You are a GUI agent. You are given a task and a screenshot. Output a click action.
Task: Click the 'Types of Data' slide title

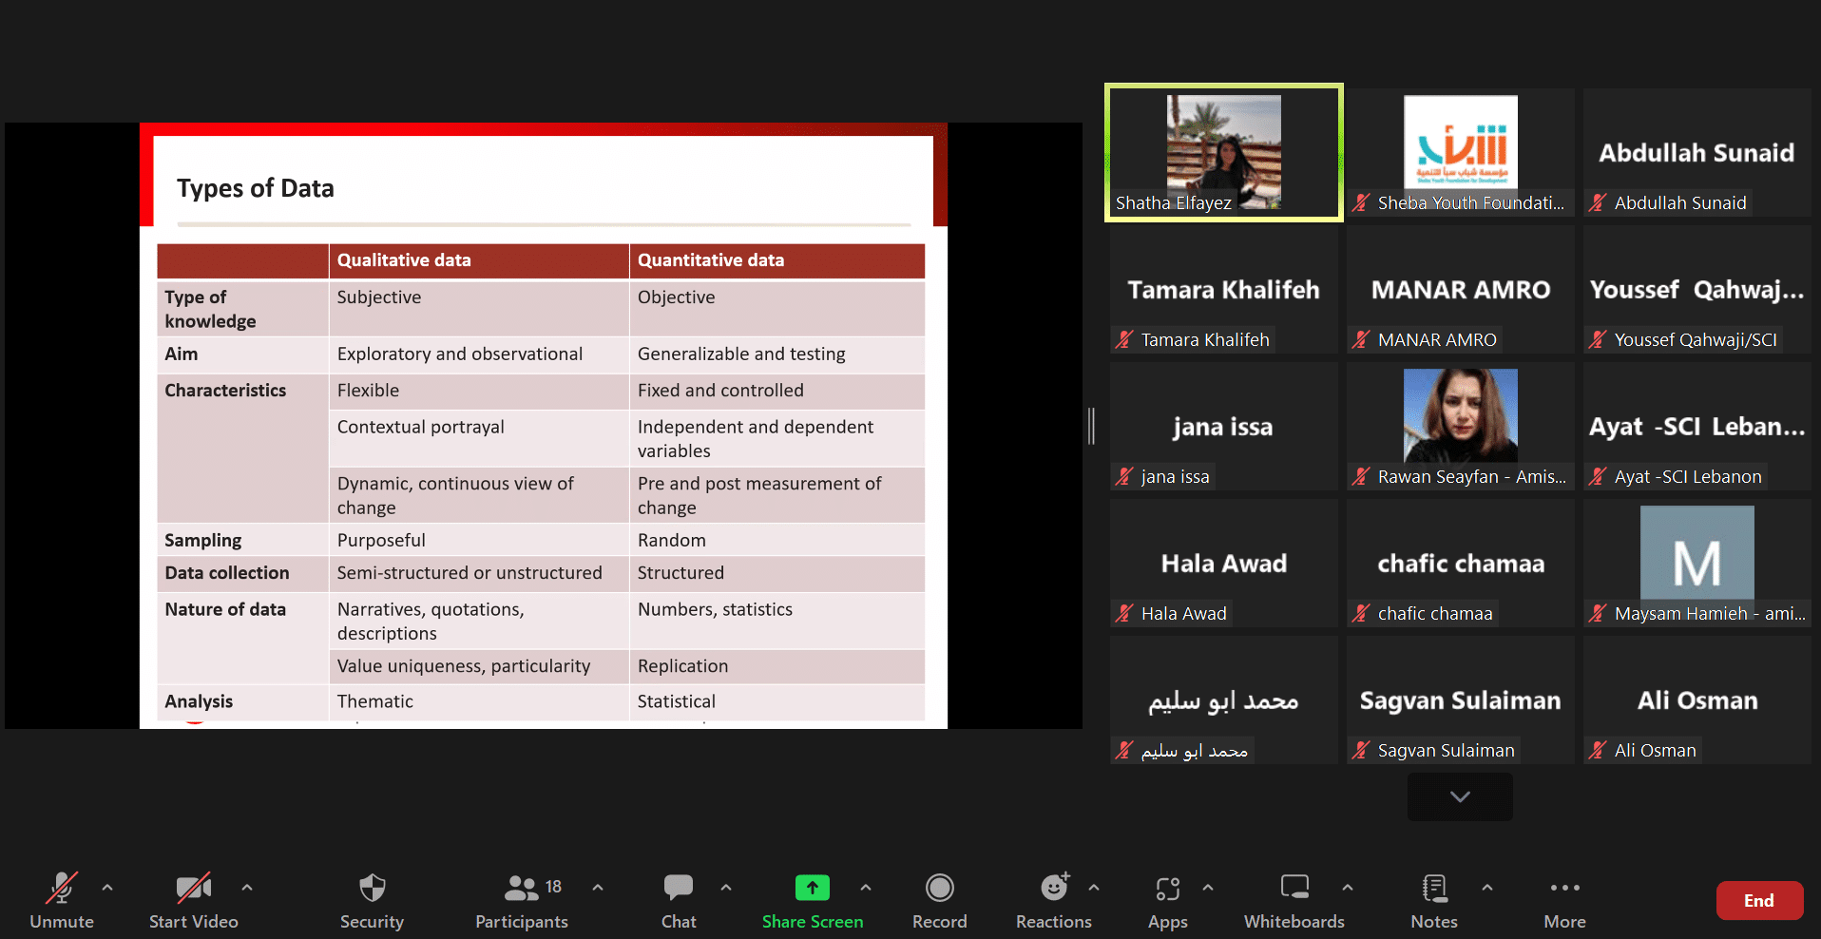[x=256, y=188]
